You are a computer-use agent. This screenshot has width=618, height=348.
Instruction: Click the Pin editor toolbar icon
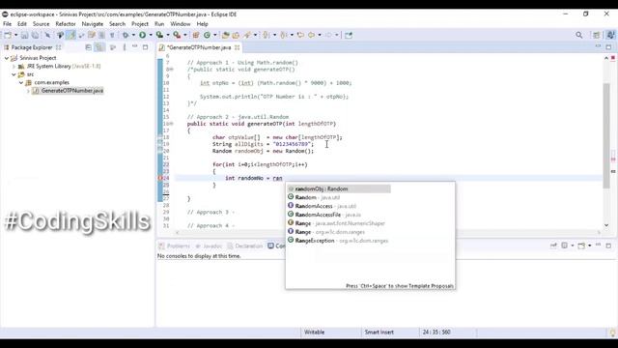[x=349, y=35]
